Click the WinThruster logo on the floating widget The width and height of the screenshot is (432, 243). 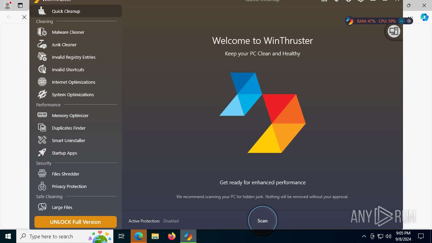tap(349, 21)
